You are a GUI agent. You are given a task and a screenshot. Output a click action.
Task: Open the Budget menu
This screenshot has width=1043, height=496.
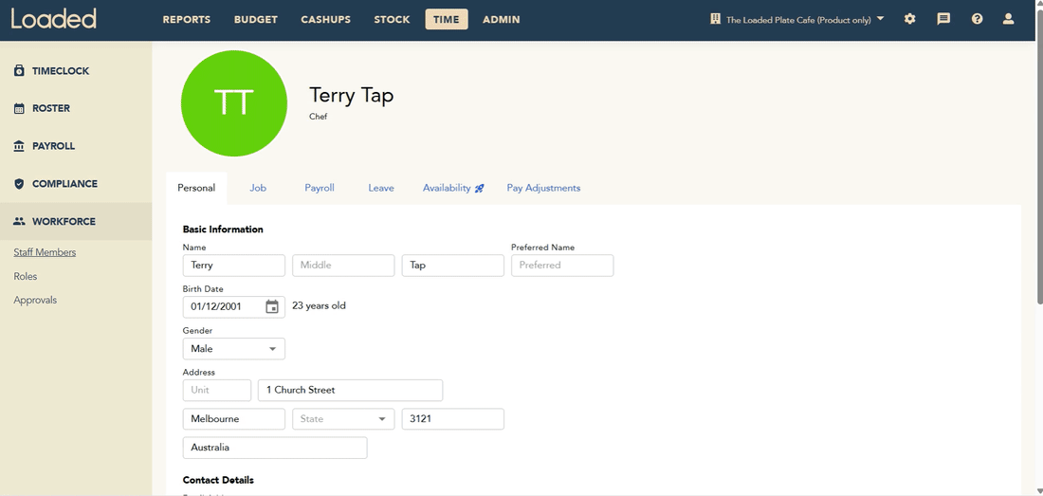(x=256, y=19)
